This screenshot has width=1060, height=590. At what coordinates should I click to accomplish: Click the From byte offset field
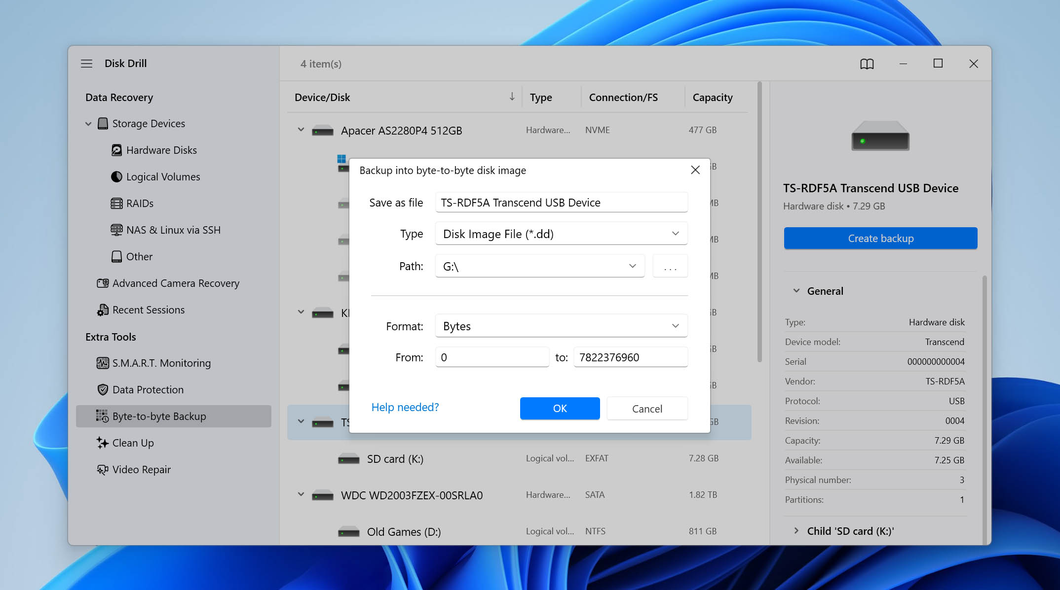coord(492,357)
